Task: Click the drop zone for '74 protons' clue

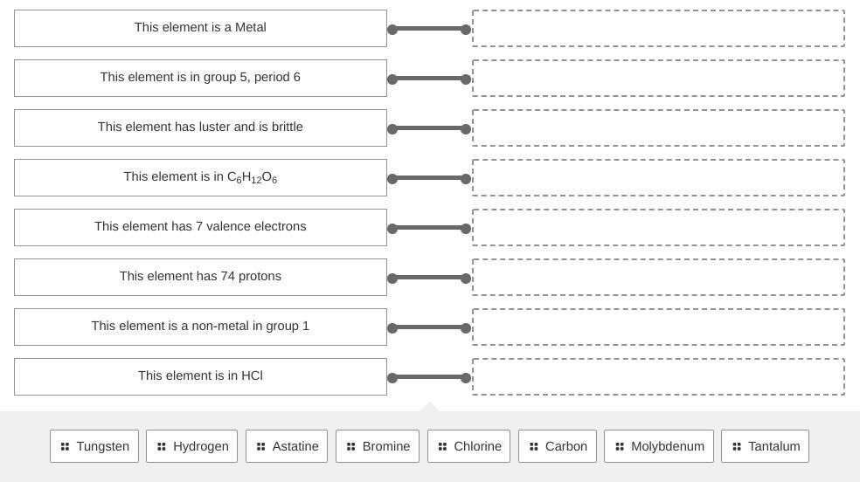Action: (x=658, y=277)
